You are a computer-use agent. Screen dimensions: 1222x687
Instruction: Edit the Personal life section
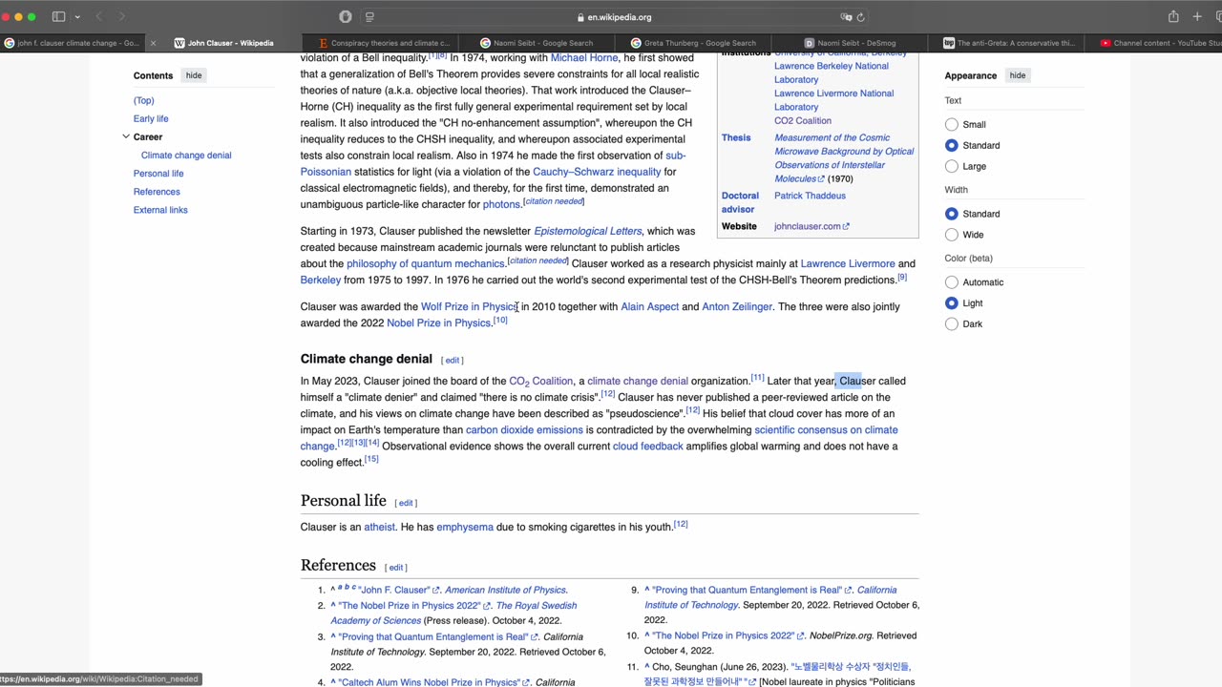coord(406,503)
